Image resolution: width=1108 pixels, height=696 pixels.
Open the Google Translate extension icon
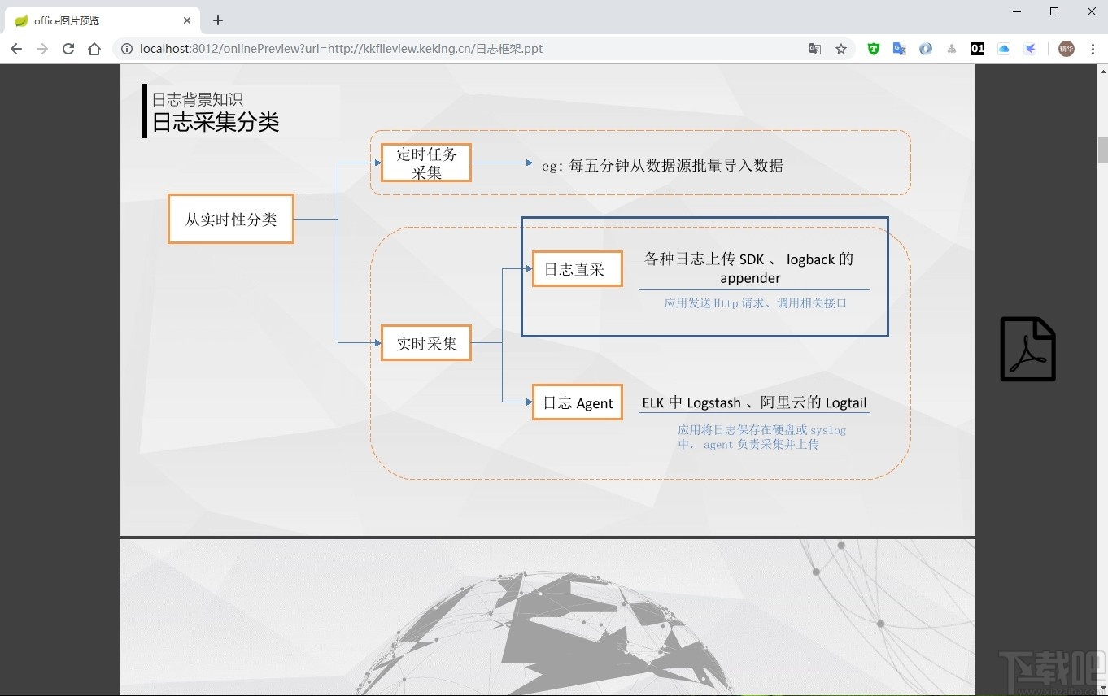pos(899,49)
